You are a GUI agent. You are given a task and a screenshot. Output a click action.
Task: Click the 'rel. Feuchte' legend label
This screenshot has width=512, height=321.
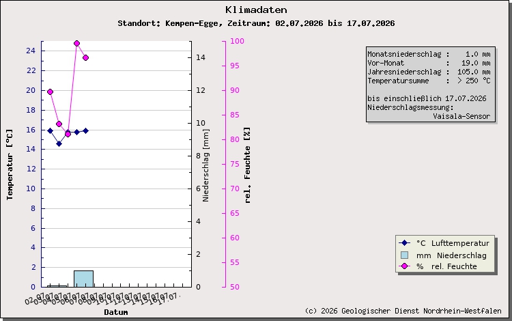(x=454, y=266)
